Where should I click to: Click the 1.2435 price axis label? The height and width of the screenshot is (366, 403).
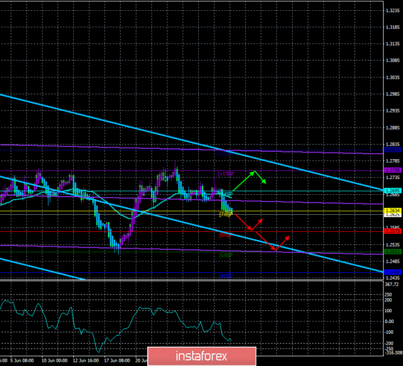pos(393,278)
